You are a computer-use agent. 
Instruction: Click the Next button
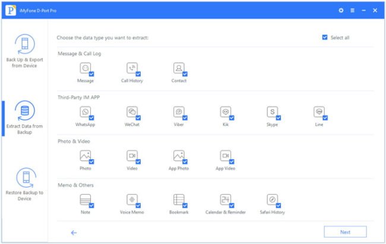tap(345, 232)
